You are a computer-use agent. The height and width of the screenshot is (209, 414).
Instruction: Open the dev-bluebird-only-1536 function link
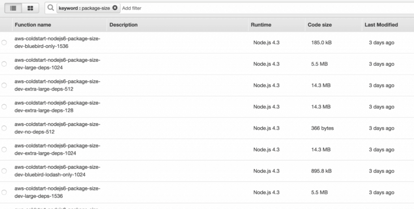[x=57, y=42]
